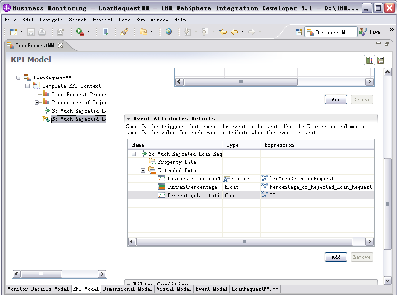Switch KPI Model to column layout icon
Image resolution: width=397 pixels, height=295 pixels.
tap(370, 60)
